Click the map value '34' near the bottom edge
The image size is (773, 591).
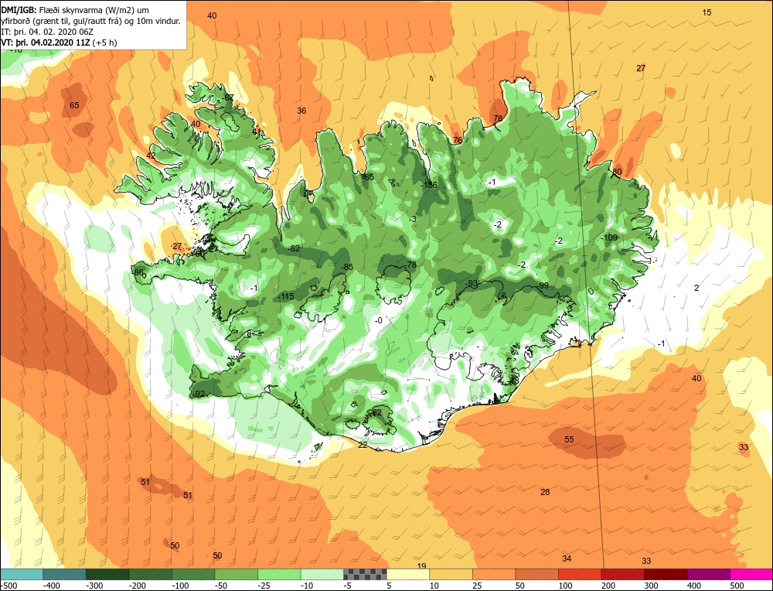tap(567, 559)
